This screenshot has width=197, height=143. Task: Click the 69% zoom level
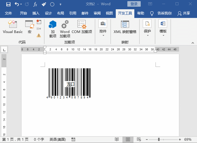[x=188, y=139]
